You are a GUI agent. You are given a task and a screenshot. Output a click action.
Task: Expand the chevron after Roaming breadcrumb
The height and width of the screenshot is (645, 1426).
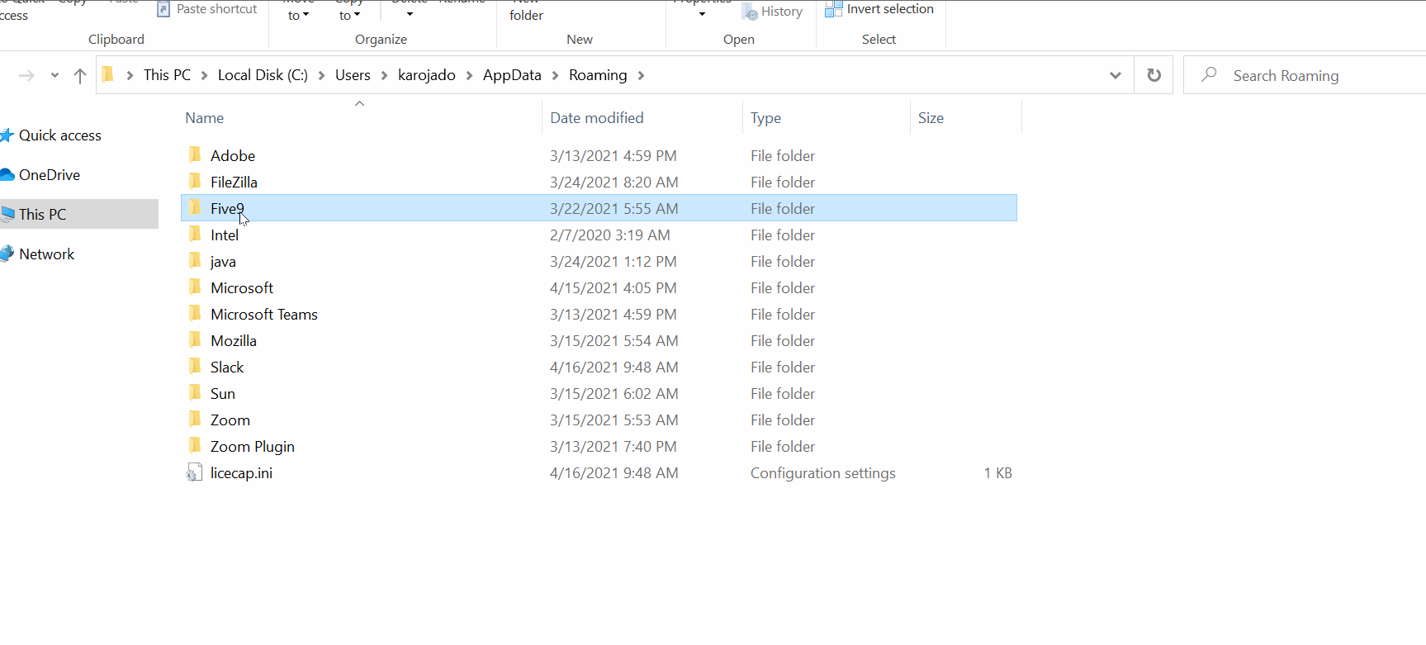point(641,76)
